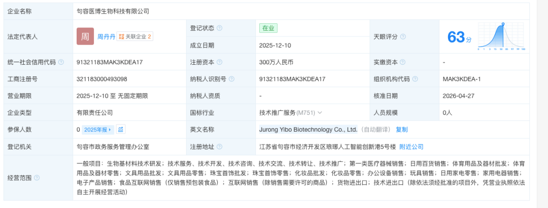Image resolution: width=548 pixels, height=208 pixels.
Task: Expand the 技术推广服务 industry dropdown arrow
Action: (x=320, y=113)
